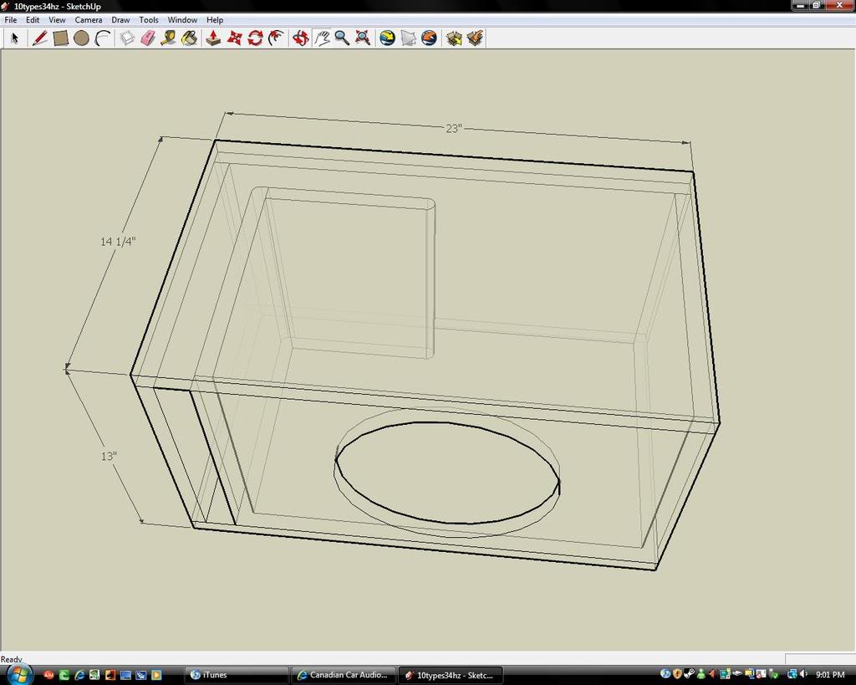Pick the Circle drawing tool

[x=81, y=38]
